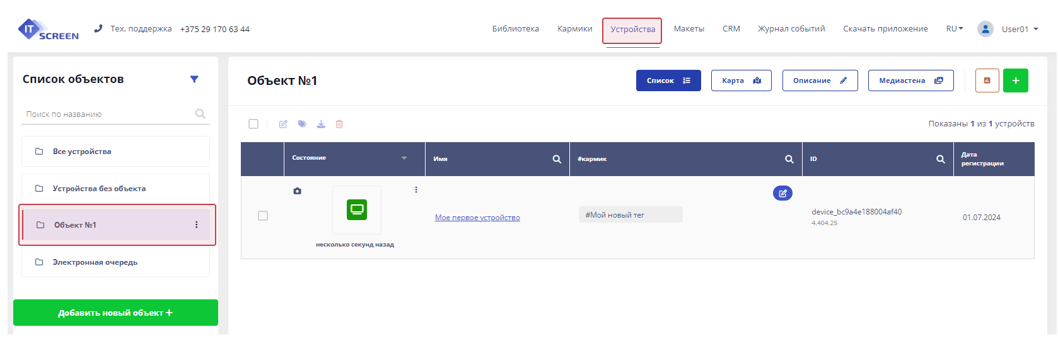This screenshot has height=344, width=1058.
Task: Open the RU language dropdown
Action: tap(954, 29)
